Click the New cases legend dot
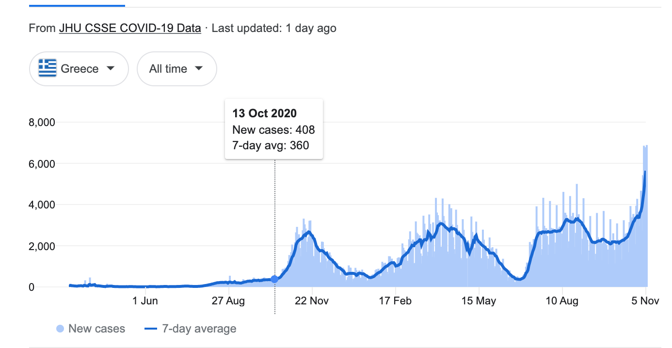The height and width of the screenshot is (348, 672). tap(60, 329)
